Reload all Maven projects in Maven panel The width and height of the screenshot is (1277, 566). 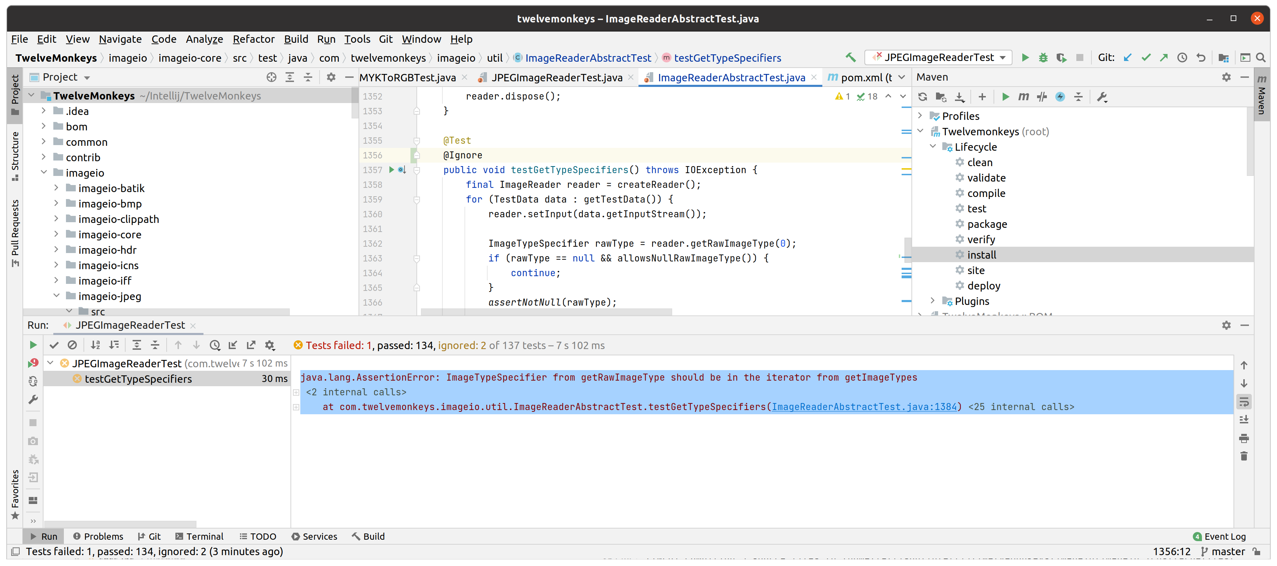pyautogui.click(x=923, y=97)
